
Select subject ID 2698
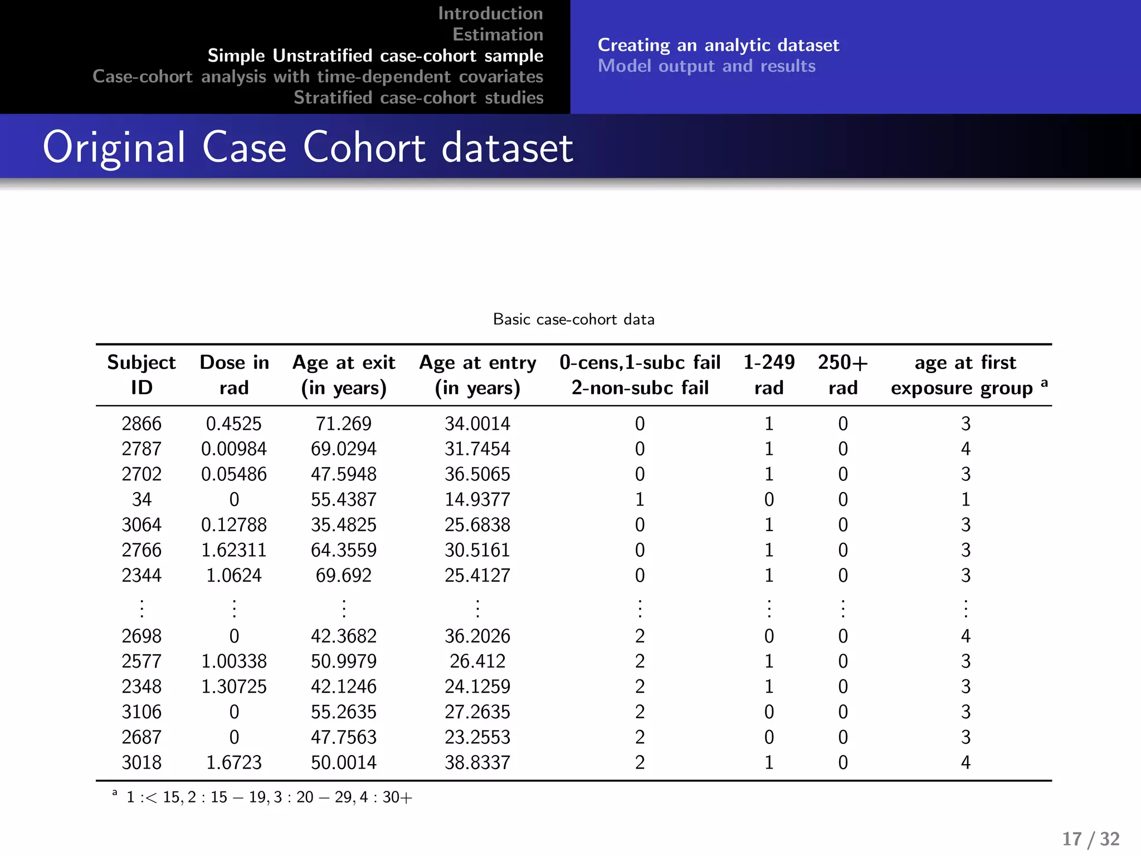coord(142,636)
